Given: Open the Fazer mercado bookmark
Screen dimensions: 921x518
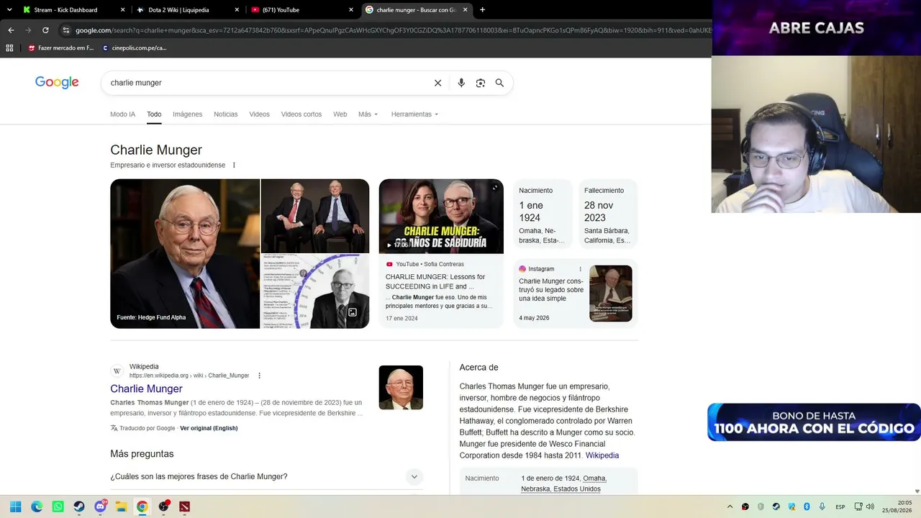Looking at the screenshot, I should tap(61, 48).
